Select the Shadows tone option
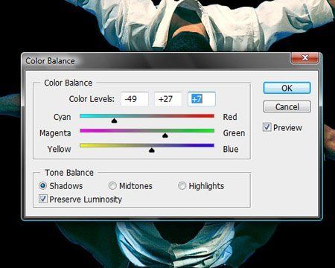This screenshot has width=335, height=268. coord(42,185)
